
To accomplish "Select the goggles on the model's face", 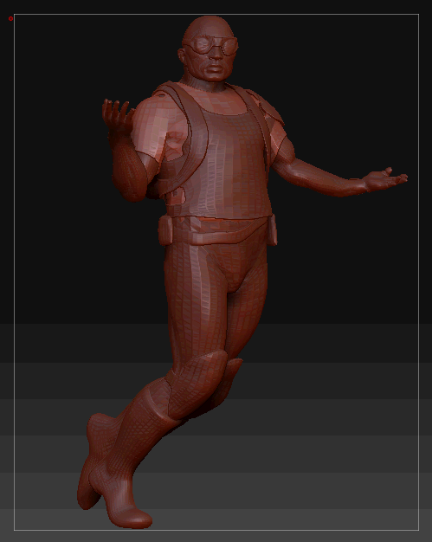I will pyautogui.click(x=211, y=45).
